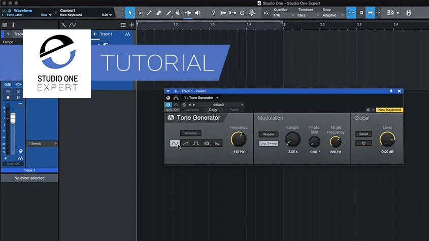Click Auto: Off under channel fader
Viewport: 429px width, 241px height.
pos(13,164)
